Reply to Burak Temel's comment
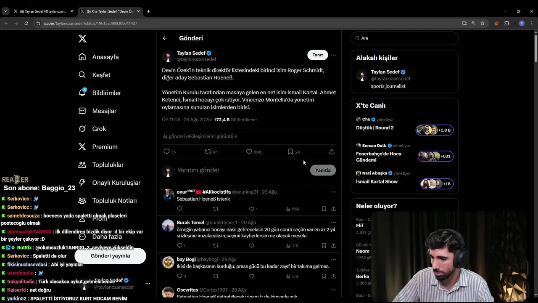Viewport: 538px width, 303px height. [181, 245]
